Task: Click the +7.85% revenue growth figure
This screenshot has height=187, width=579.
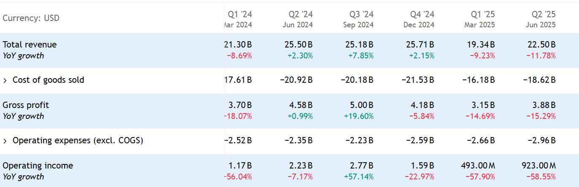Action: click(x=361, y=55)
